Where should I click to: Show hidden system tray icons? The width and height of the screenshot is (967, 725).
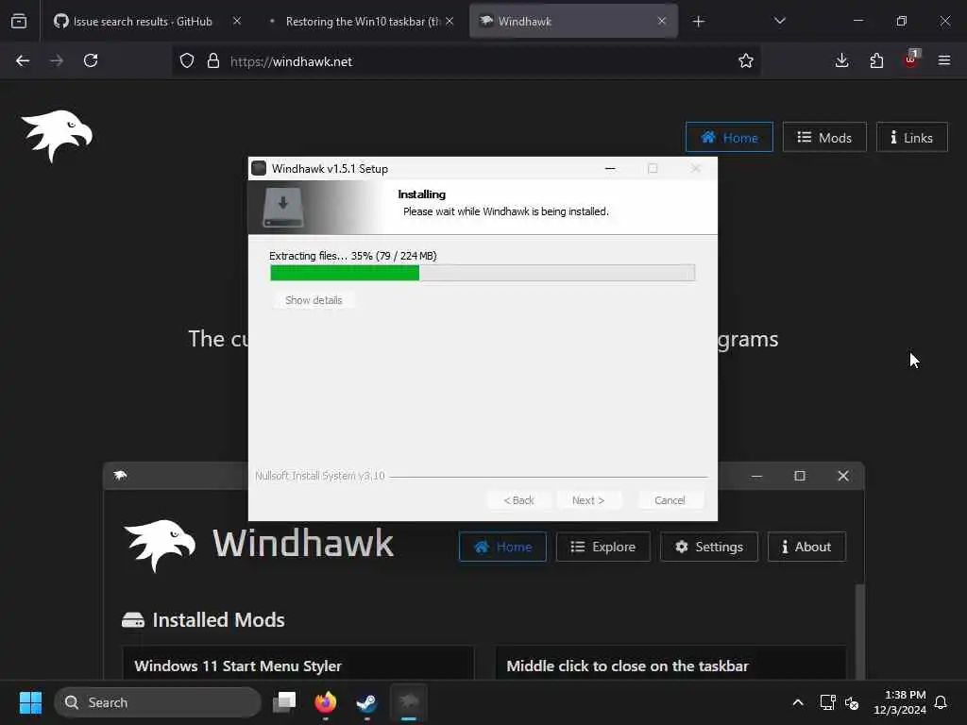coord(797,702)
